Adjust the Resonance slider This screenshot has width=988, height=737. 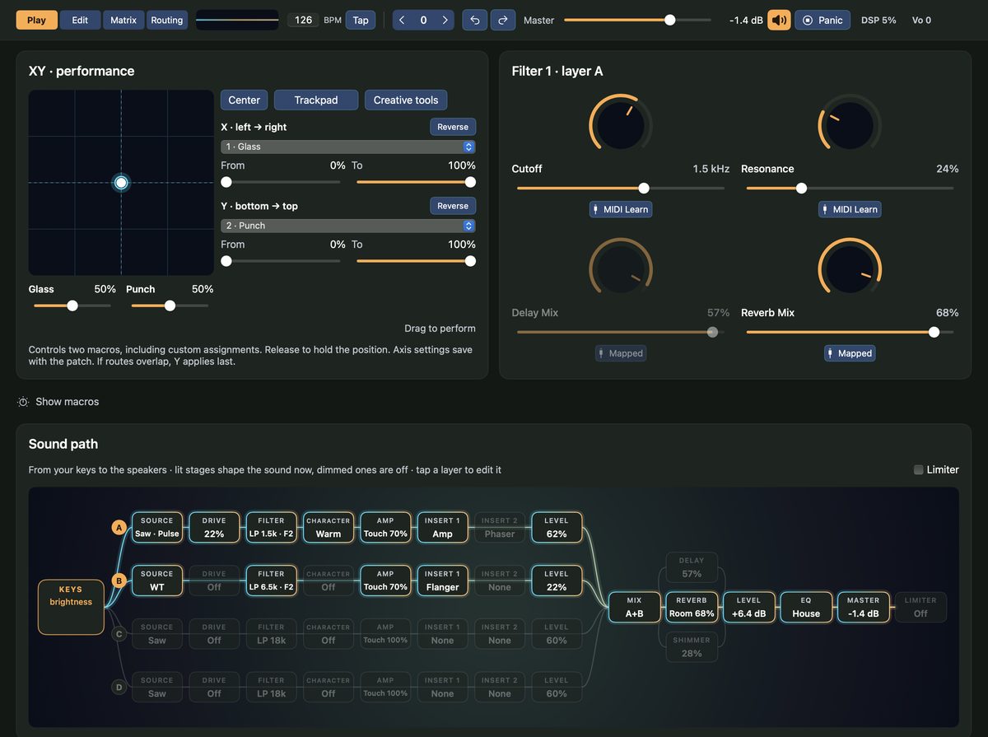(850, 189)
